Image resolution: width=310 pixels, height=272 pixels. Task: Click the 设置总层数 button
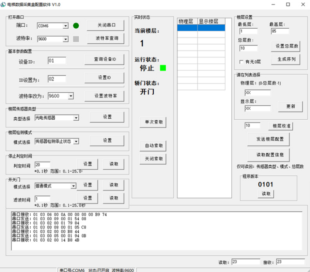285,46
